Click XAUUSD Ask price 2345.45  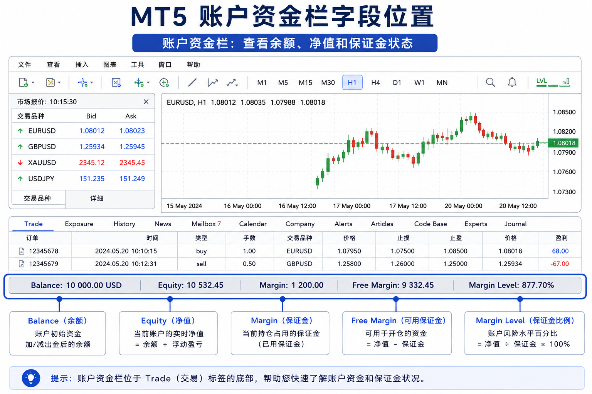pyautogui.click(x=132, y=163)
